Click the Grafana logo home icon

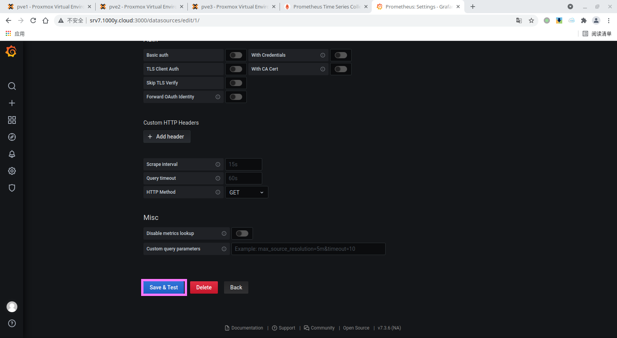coord(11,51)
